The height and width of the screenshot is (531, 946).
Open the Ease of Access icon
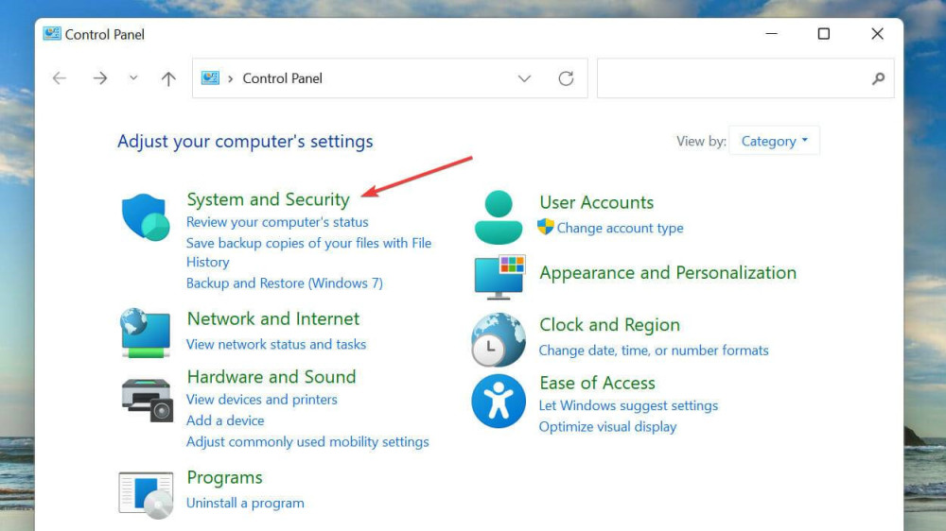point(498,401)
